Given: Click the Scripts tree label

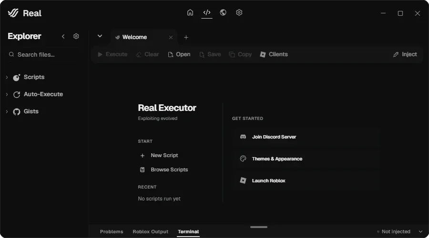Looking at the screenshot, I should pyautogui.click(x=34, y=77).
